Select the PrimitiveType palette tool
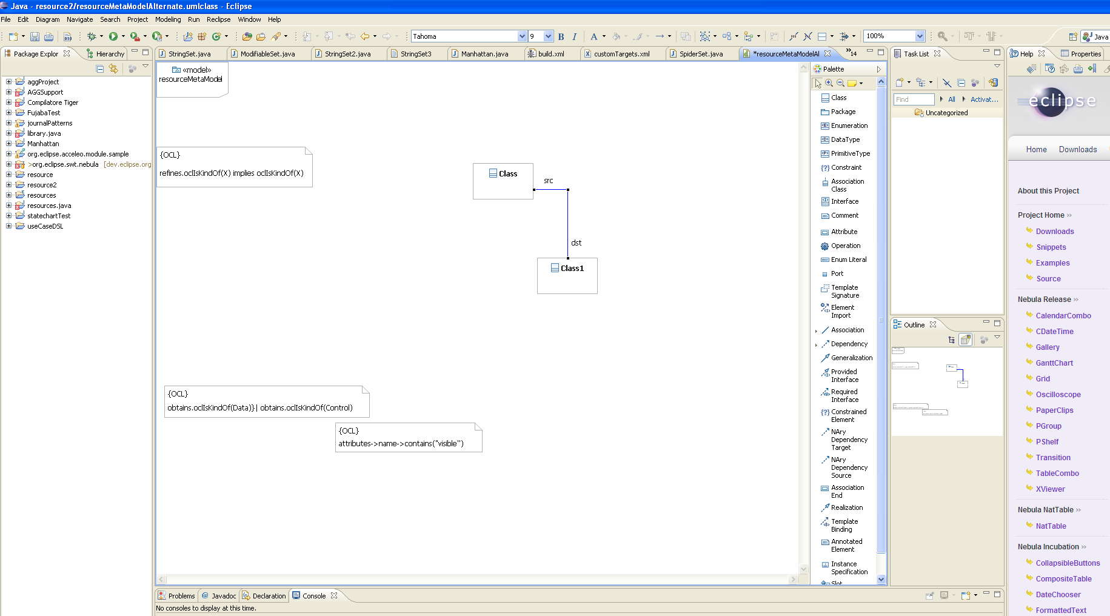This screenshot has height=616, width=1110. pyautogui.click(x=846, y=153)
